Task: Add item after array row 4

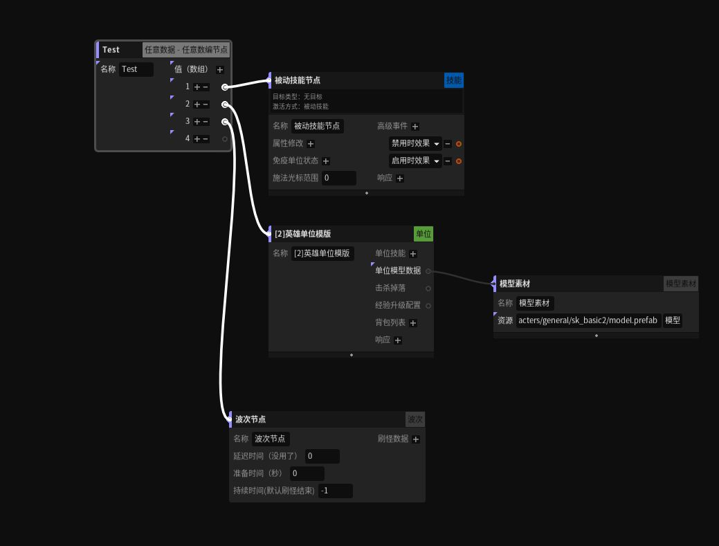Action: 197,139
